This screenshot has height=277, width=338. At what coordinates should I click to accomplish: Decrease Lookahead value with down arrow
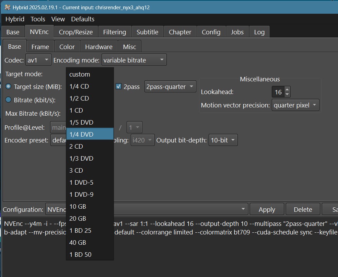tap(287, 94)
